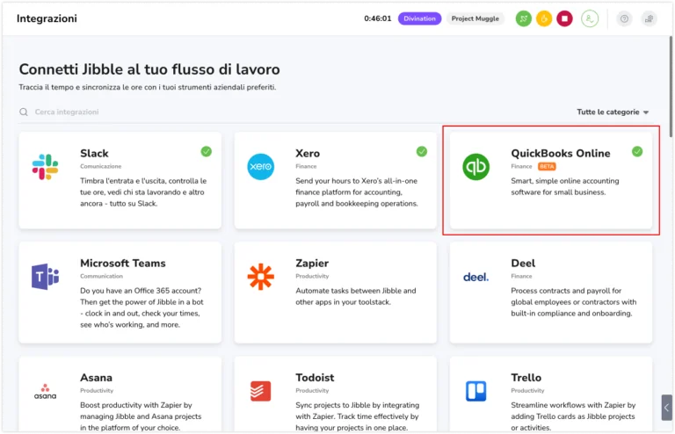Click QuickBooks' Finance category label
Viewport: 675px width, 434px height.
click(521, 166)
